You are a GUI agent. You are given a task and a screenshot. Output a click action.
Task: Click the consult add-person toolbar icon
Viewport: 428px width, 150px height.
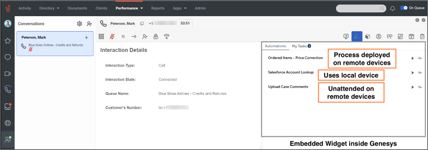pos(145,36)
